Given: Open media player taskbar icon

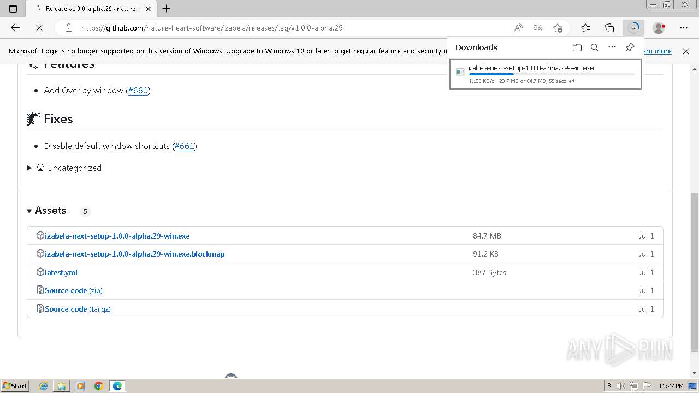Looking at the screenshot, I should 80,386.
